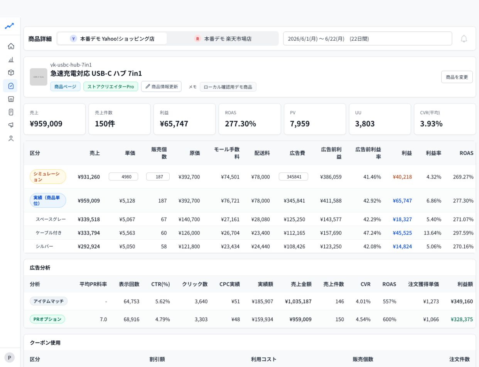Click the 実績(商品単位) row badge
The height and width of the screenshot is (367, 479).
pos(48,200)
